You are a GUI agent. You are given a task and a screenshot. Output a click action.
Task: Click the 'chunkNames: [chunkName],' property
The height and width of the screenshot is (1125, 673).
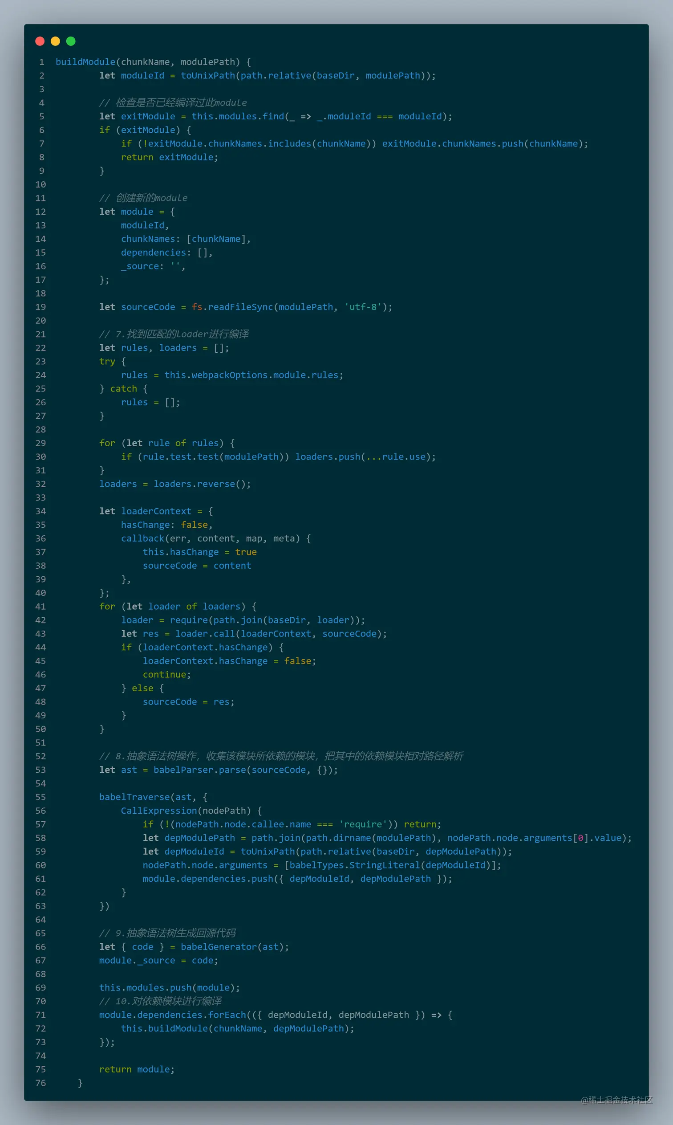[x=186, y=239]
